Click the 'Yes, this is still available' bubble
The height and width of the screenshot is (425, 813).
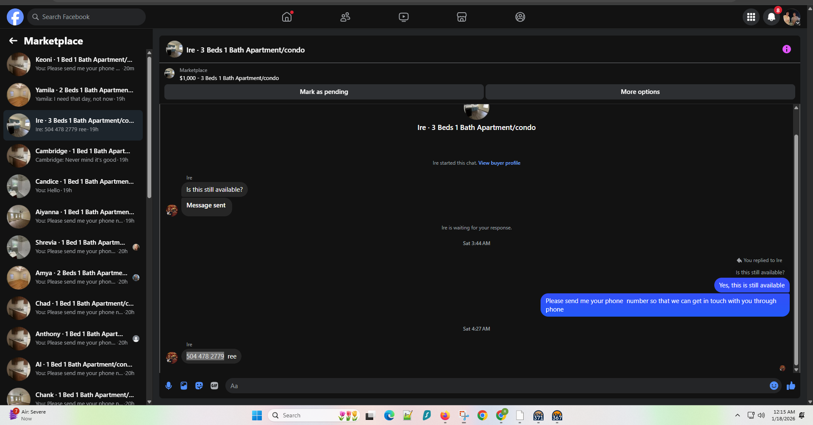tap(752, 285)
